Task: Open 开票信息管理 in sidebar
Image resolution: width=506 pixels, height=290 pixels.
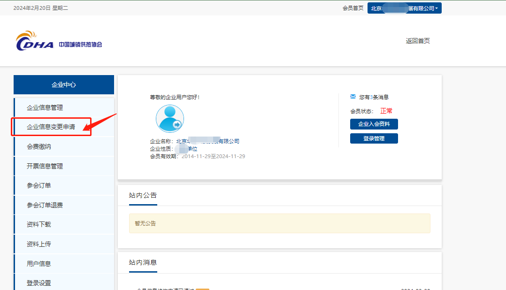Action: pos(64,166)
